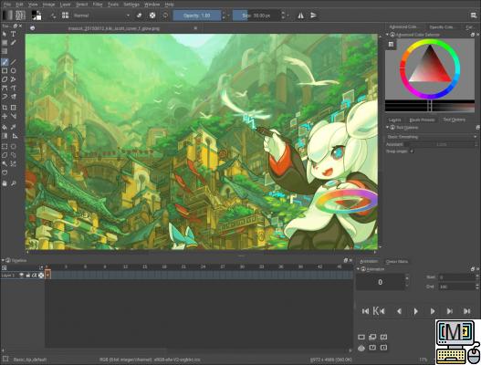The image size is (481, 365).
Task: Select the Rectangular Selection tool
Action: click(5, 146)
